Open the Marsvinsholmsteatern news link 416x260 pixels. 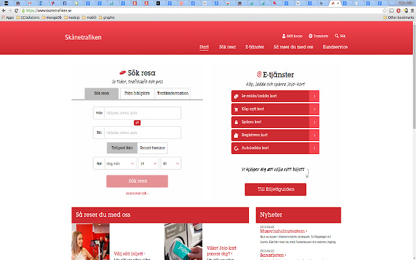[283, 231]
